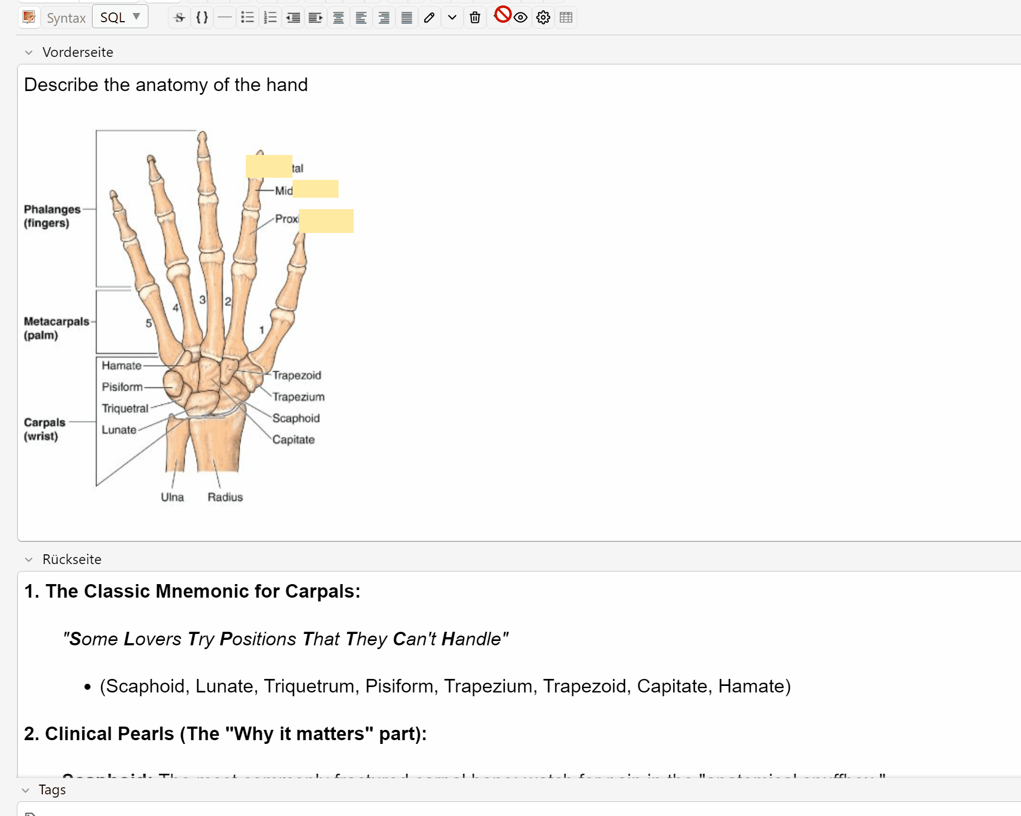Collapse the Rückseite field section
The height and width of the screenshot is (816, 1021).
pyautogui.click(x=29, y=560)
